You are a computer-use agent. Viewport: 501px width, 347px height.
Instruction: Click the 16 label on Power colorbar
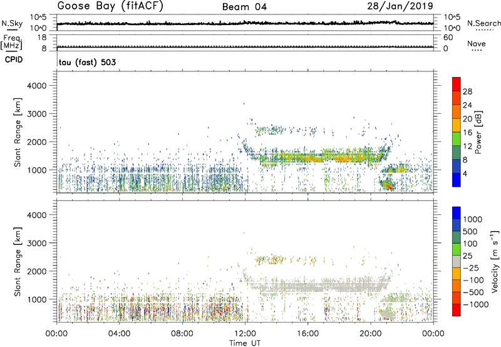pyautogui.click(x=467, y=133)
